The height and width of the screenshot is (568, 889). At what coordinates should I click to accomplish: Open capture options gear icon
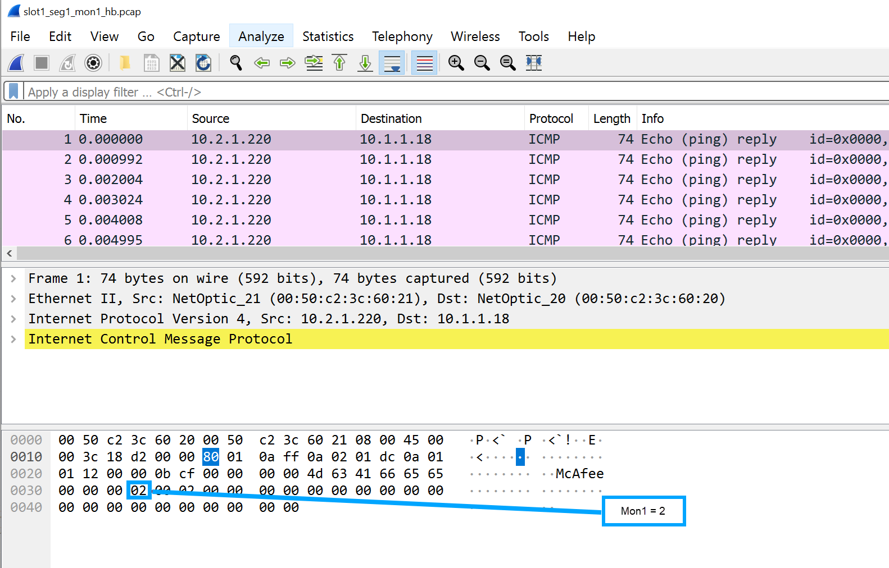(x=93, y=63)
